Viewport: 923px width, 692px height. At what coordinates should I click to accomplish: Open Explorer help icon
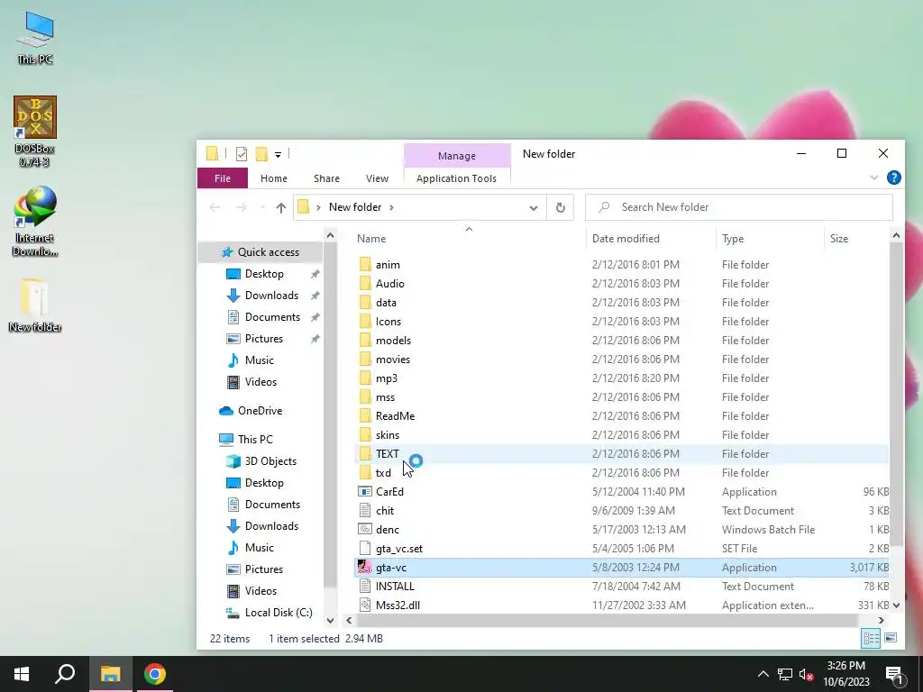click(893, 178)
